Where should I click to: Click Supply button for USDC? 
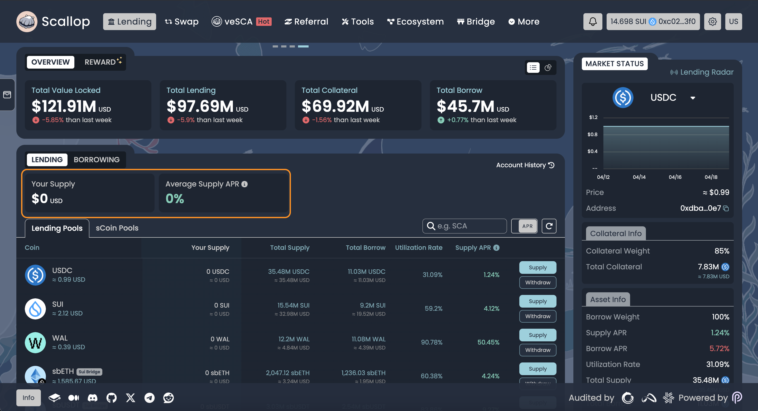tap(538, 267)
